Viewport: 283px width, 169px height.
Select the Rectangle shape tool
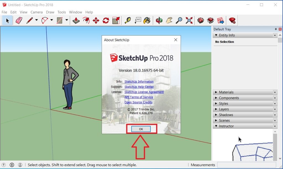point(60,20)
